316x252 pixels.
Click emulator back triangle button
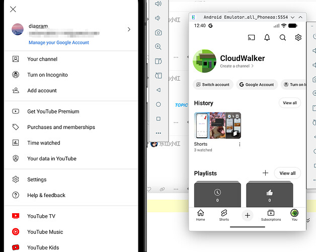(159, 90)
